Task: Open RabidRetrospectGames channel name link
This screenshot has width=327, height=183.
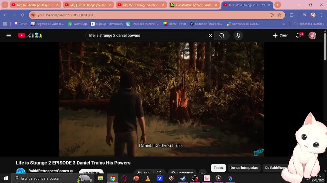Action: 49,171
